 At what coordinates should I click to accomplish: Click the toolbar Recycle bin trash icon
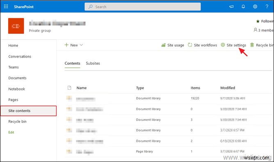tap(252, 45)
